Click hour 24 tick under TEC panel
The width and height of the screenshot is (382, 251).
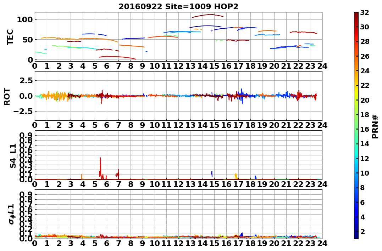click(x=322, y=66)
